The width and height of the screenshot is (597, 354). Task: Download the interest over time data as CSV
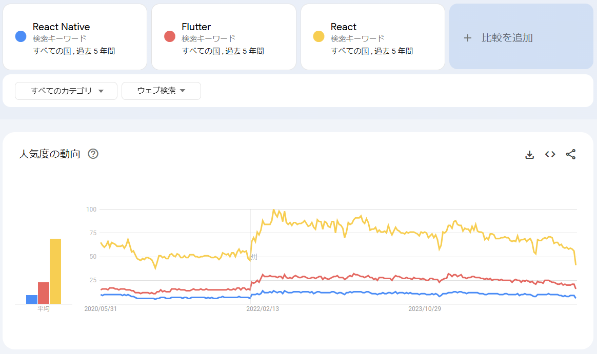529,154
